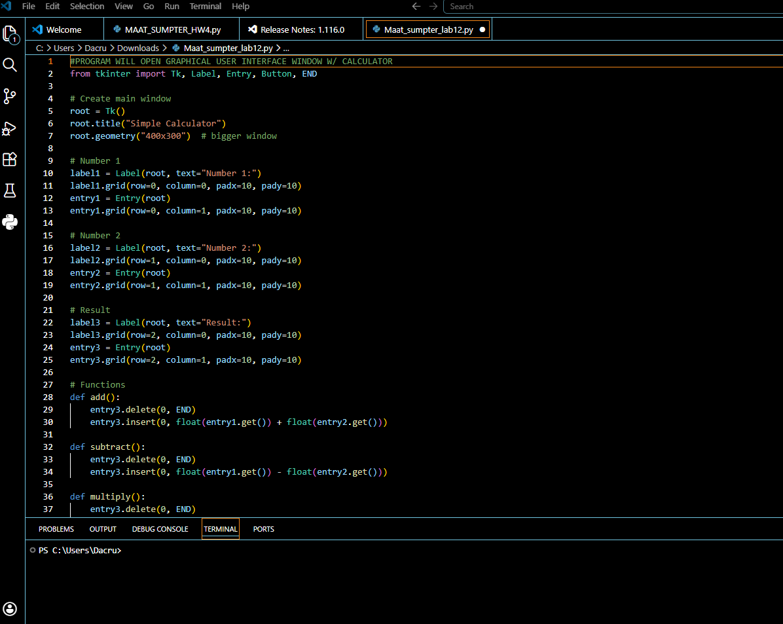Click the navigate back arrow
The height and width of the screenshot is (624, 783).
[416, 7]
